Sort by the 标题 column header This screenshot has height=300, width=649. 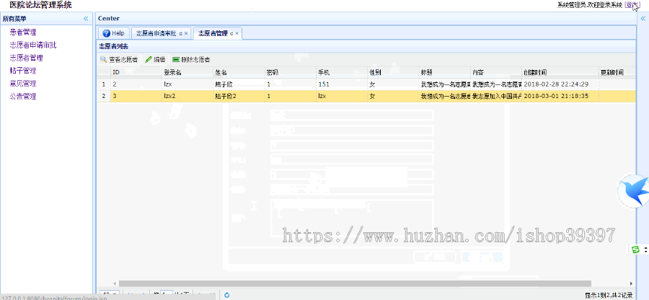tap(443, 72)
